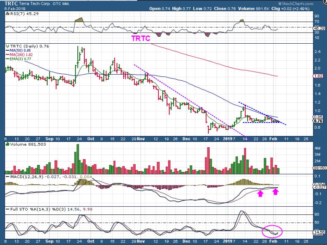Click the 'EMA(8) 0.77' legend entry

tap(20, 59)
